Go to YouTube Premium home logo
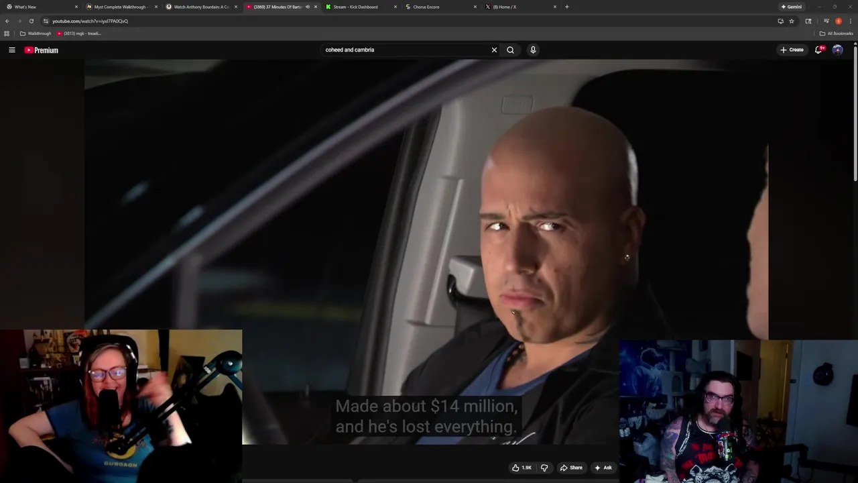The height and width of the screenshot is (483, 858). 42,50
